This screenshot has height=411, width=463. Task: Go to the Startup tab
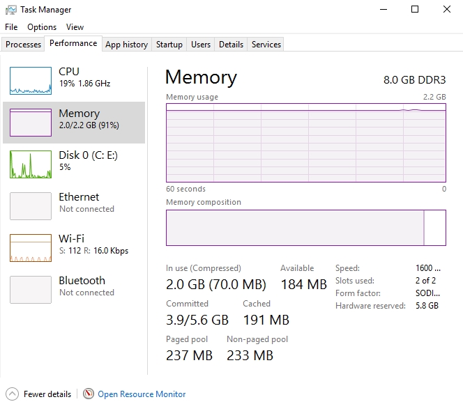click(x=169, y=45)
